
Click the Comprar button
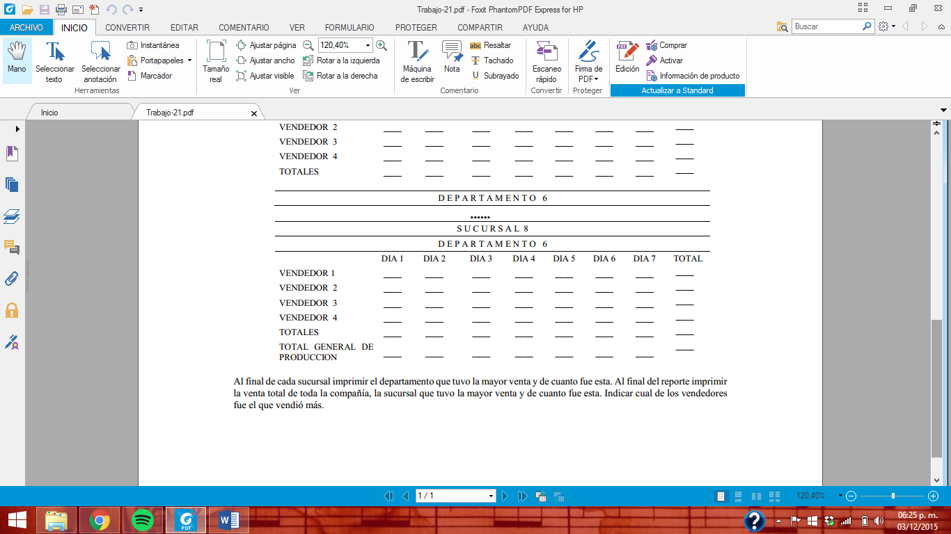pyautogui.click(x=666, y=45)
